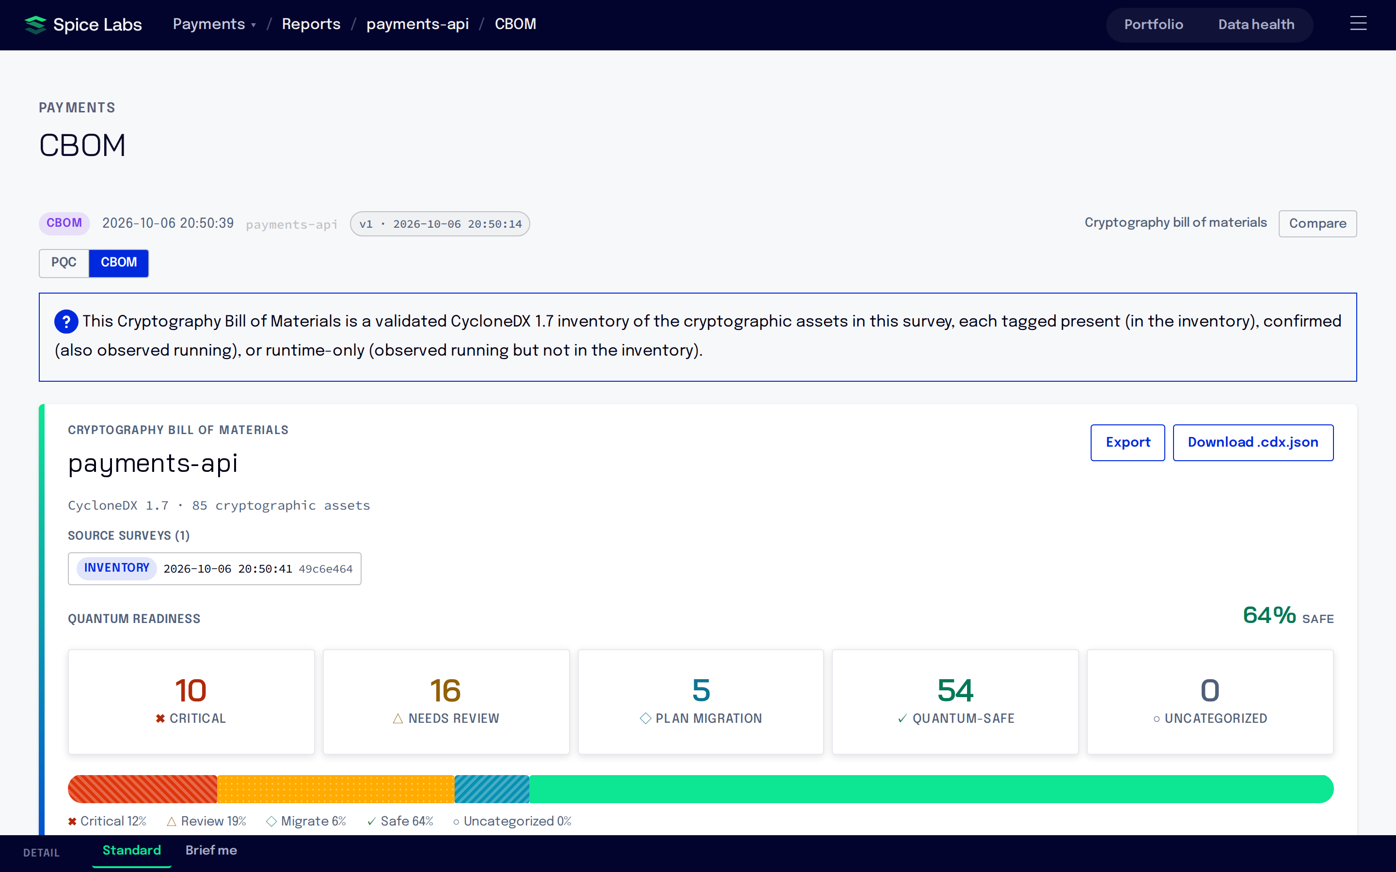Image resolution: width=1396 pixels, height=872 pixels.
Task: Click the blue question mark help icon
Action: point(66,322)
